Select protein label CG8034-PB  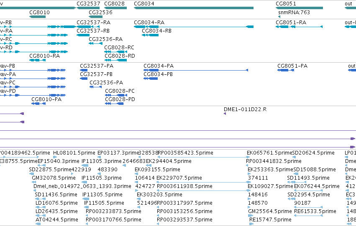[x=158, y=74]
